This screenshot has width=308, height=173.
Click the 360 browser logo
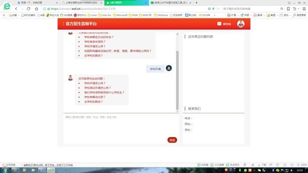7,6
